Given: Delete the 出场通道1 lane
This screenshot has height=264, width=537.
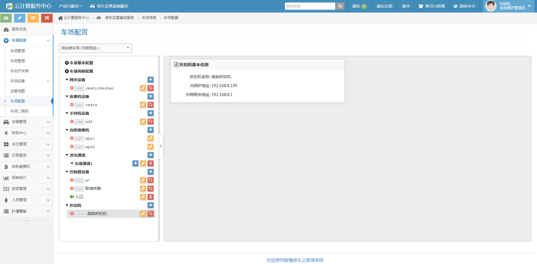Looking at the screenshot, I should coord(150,163).
